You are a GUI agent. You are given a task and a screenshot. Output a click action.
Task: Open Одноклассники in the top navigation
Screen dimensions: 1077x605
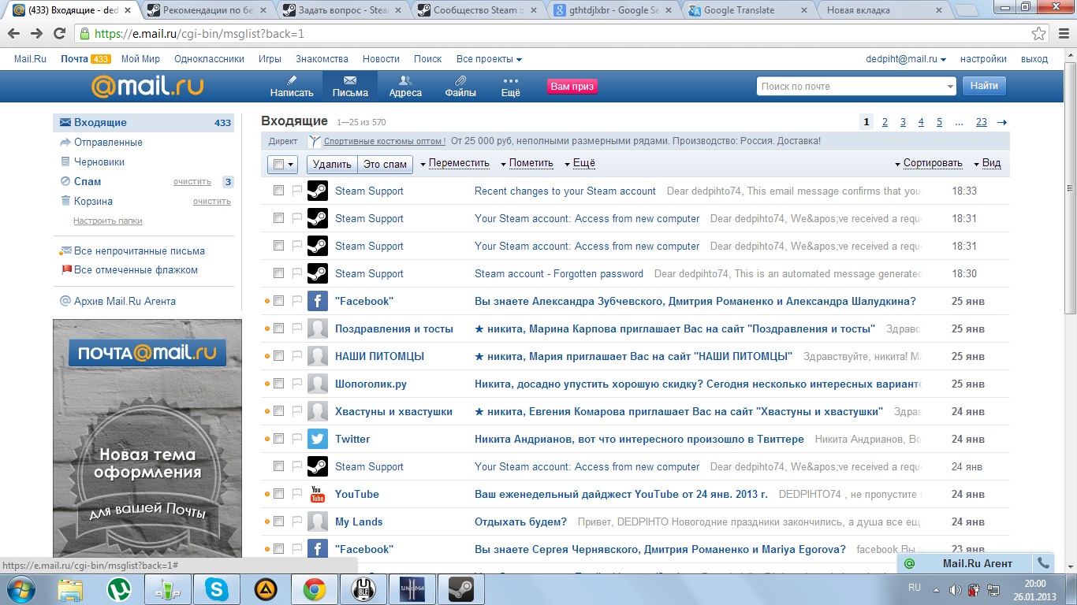click(x=209, y=59)
